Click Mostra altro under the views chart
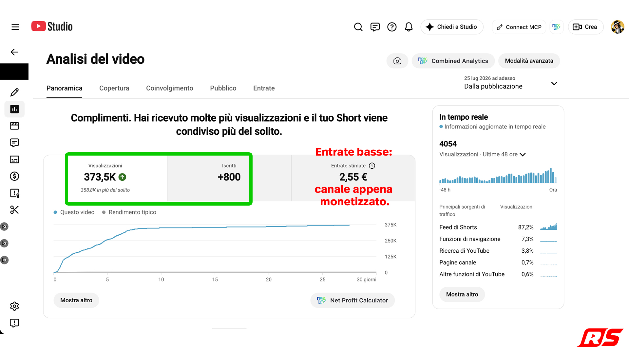Screen dimensions: 629x353 [76, 300]
